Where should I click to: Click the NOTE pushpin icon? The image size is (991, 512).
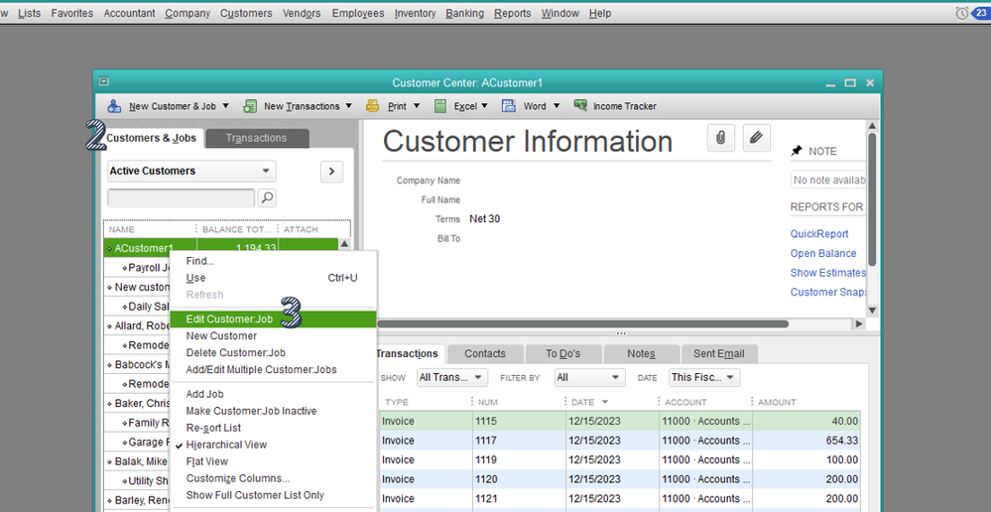797,151
